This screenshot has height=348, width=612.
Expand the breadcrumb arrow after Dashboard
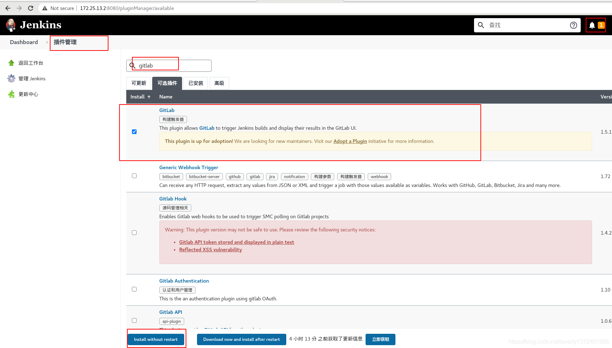47,42
